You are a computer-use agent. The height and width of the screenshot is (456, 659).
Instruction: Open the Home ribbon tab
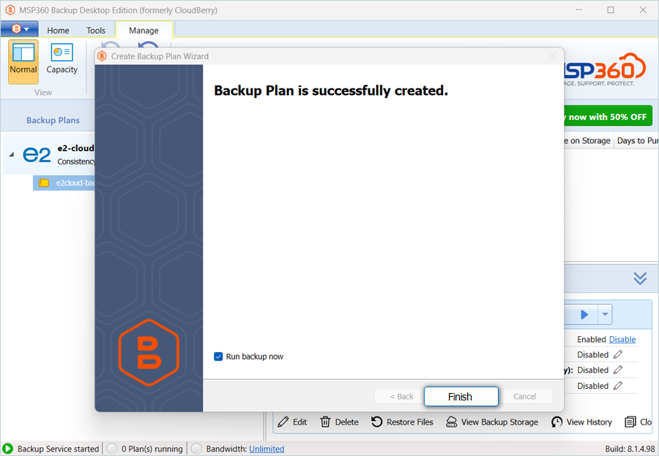[x=58, y=31]
